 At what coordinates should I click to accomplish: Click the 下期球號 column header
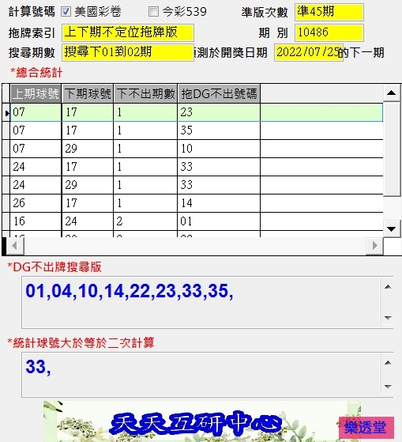pos(88,93)
